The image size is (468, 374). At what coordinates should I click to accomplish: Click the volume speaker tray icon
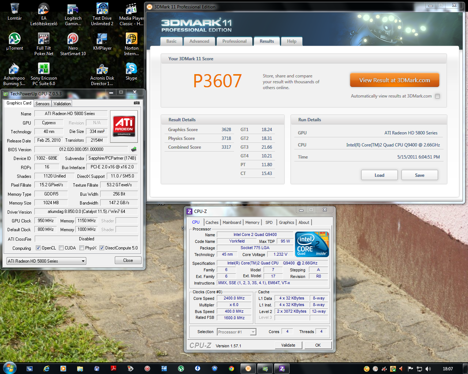[428, 369]
